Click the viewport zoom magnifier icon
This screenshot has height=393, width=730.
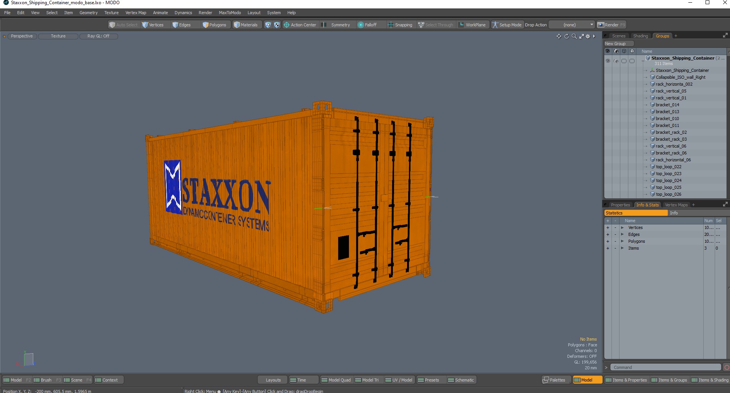[574, 36]
